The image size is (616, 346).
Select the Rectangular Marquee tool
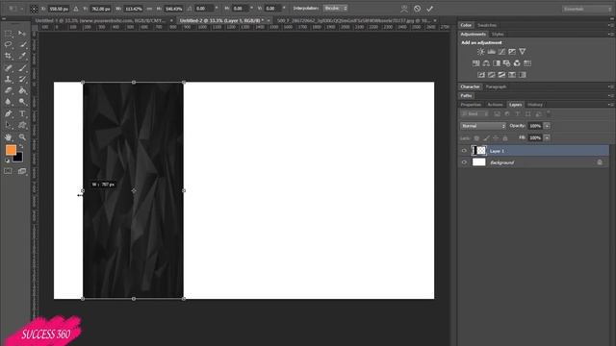coord(9,34)
